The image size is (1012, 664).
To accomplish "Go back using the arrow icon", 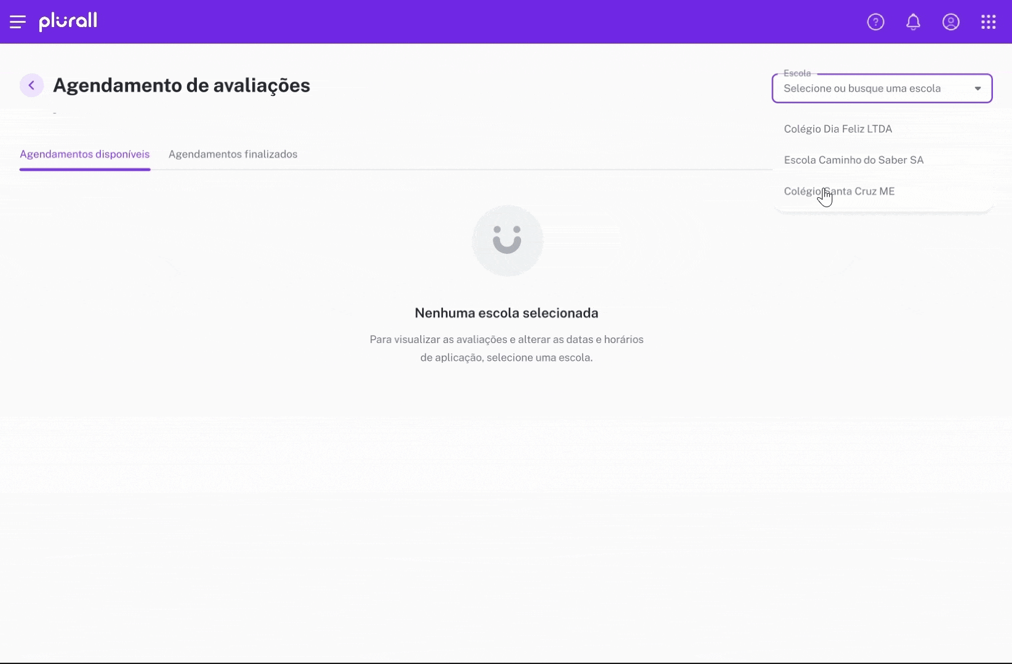I will click(x=31, y=85).
